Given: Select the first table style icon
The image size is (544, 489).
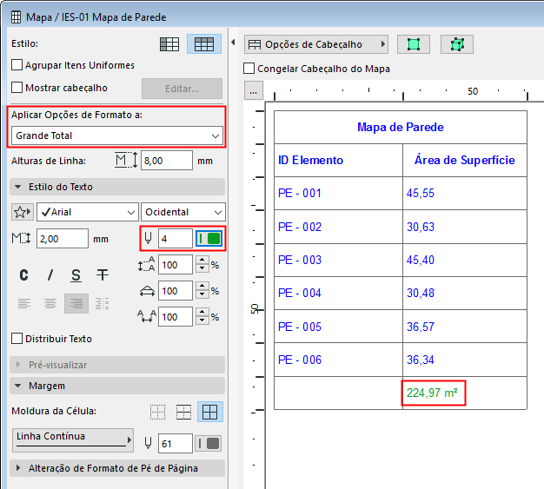Looking at the screenshot, I should pos(169,44).
